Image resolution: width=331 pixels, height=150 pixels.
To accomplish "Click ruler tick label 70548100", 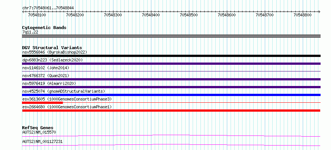I will pos(37,15).
